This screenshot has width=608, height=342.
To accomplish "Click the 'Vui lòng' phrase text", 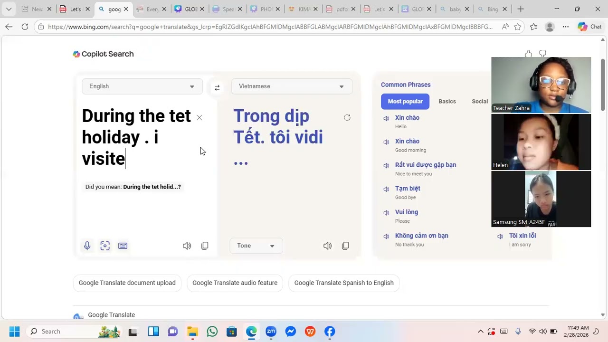I will [x=407, y=212].
